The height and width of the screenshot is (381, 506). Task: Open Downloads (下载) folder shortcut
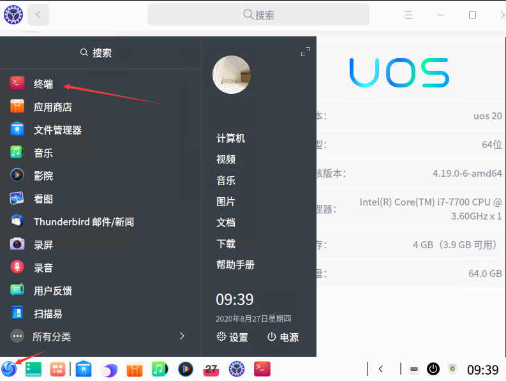coord(226,243)
